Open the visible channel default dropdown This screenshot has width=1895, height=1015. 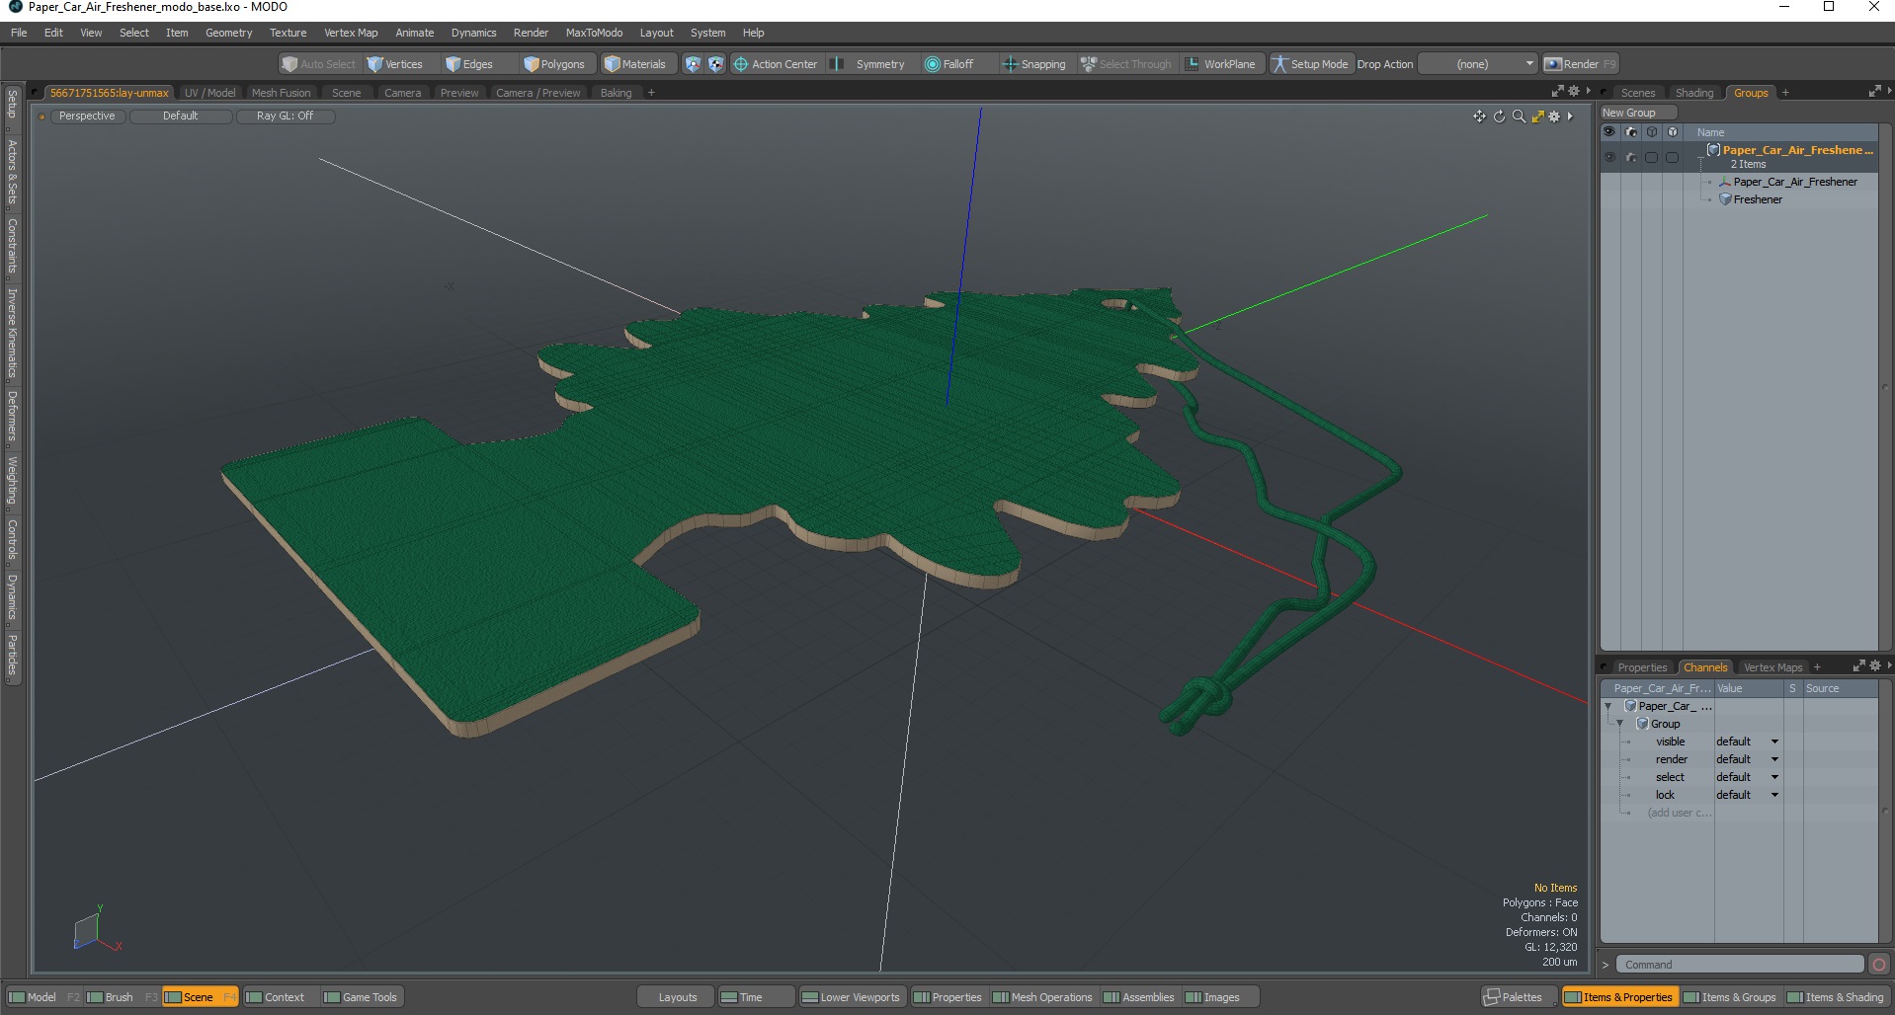1748,742
